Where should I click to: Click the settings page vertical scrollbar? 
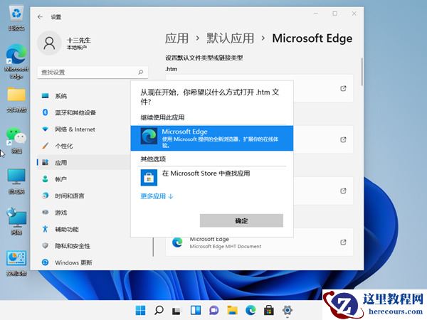click(362, 72)
